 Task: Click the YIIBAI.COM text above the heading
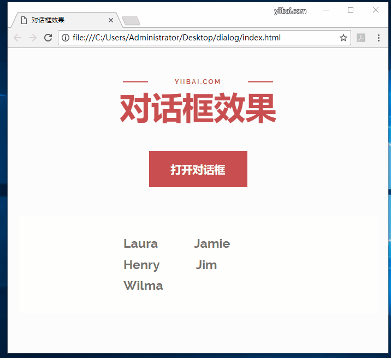(198, 82)
